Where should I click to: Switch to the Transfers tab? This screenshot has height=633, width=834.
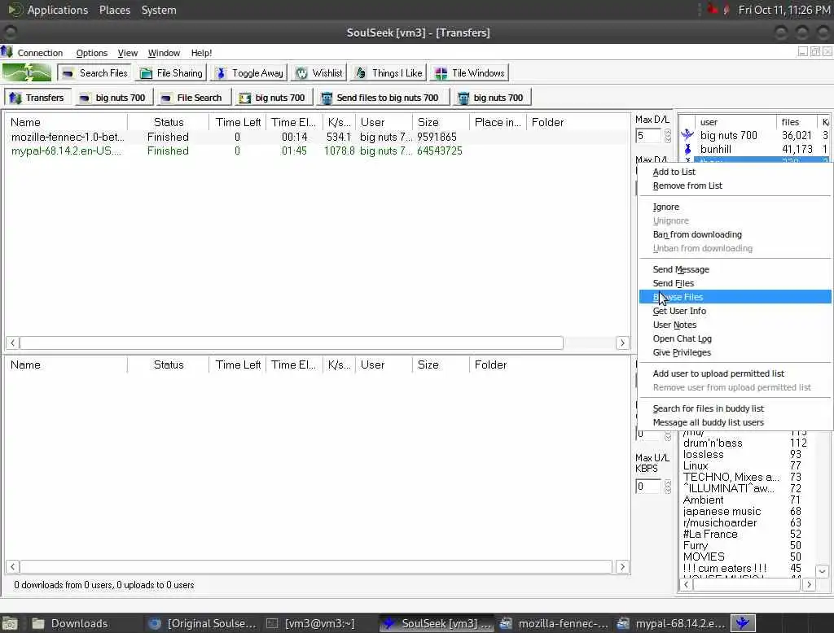coord(37,98)
